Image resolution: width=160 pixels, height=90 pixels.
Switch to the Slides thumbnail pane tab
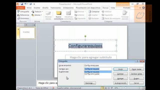(18, 25)
